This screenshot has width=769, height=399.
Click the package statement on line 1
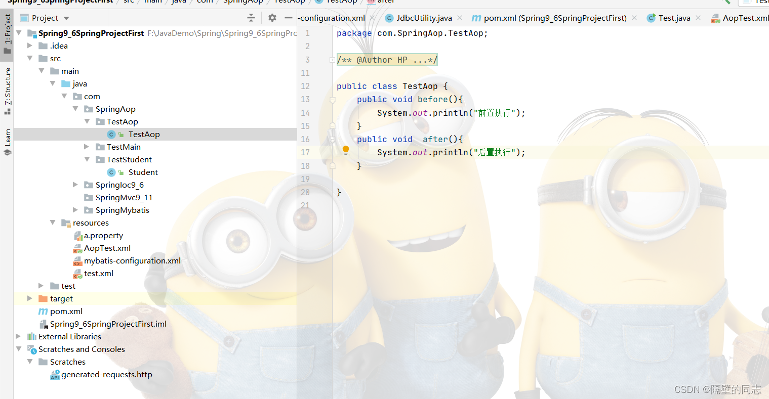coord(412,33)
